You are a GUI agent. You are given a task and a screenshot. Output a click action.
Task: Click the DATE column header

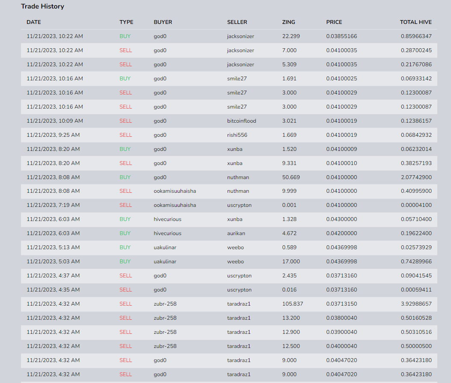pos(34,22)
